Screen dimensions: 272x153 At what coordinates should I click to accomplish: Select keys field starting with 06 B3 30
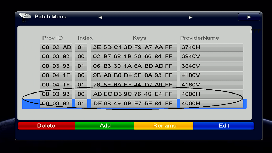coord(134,66)
